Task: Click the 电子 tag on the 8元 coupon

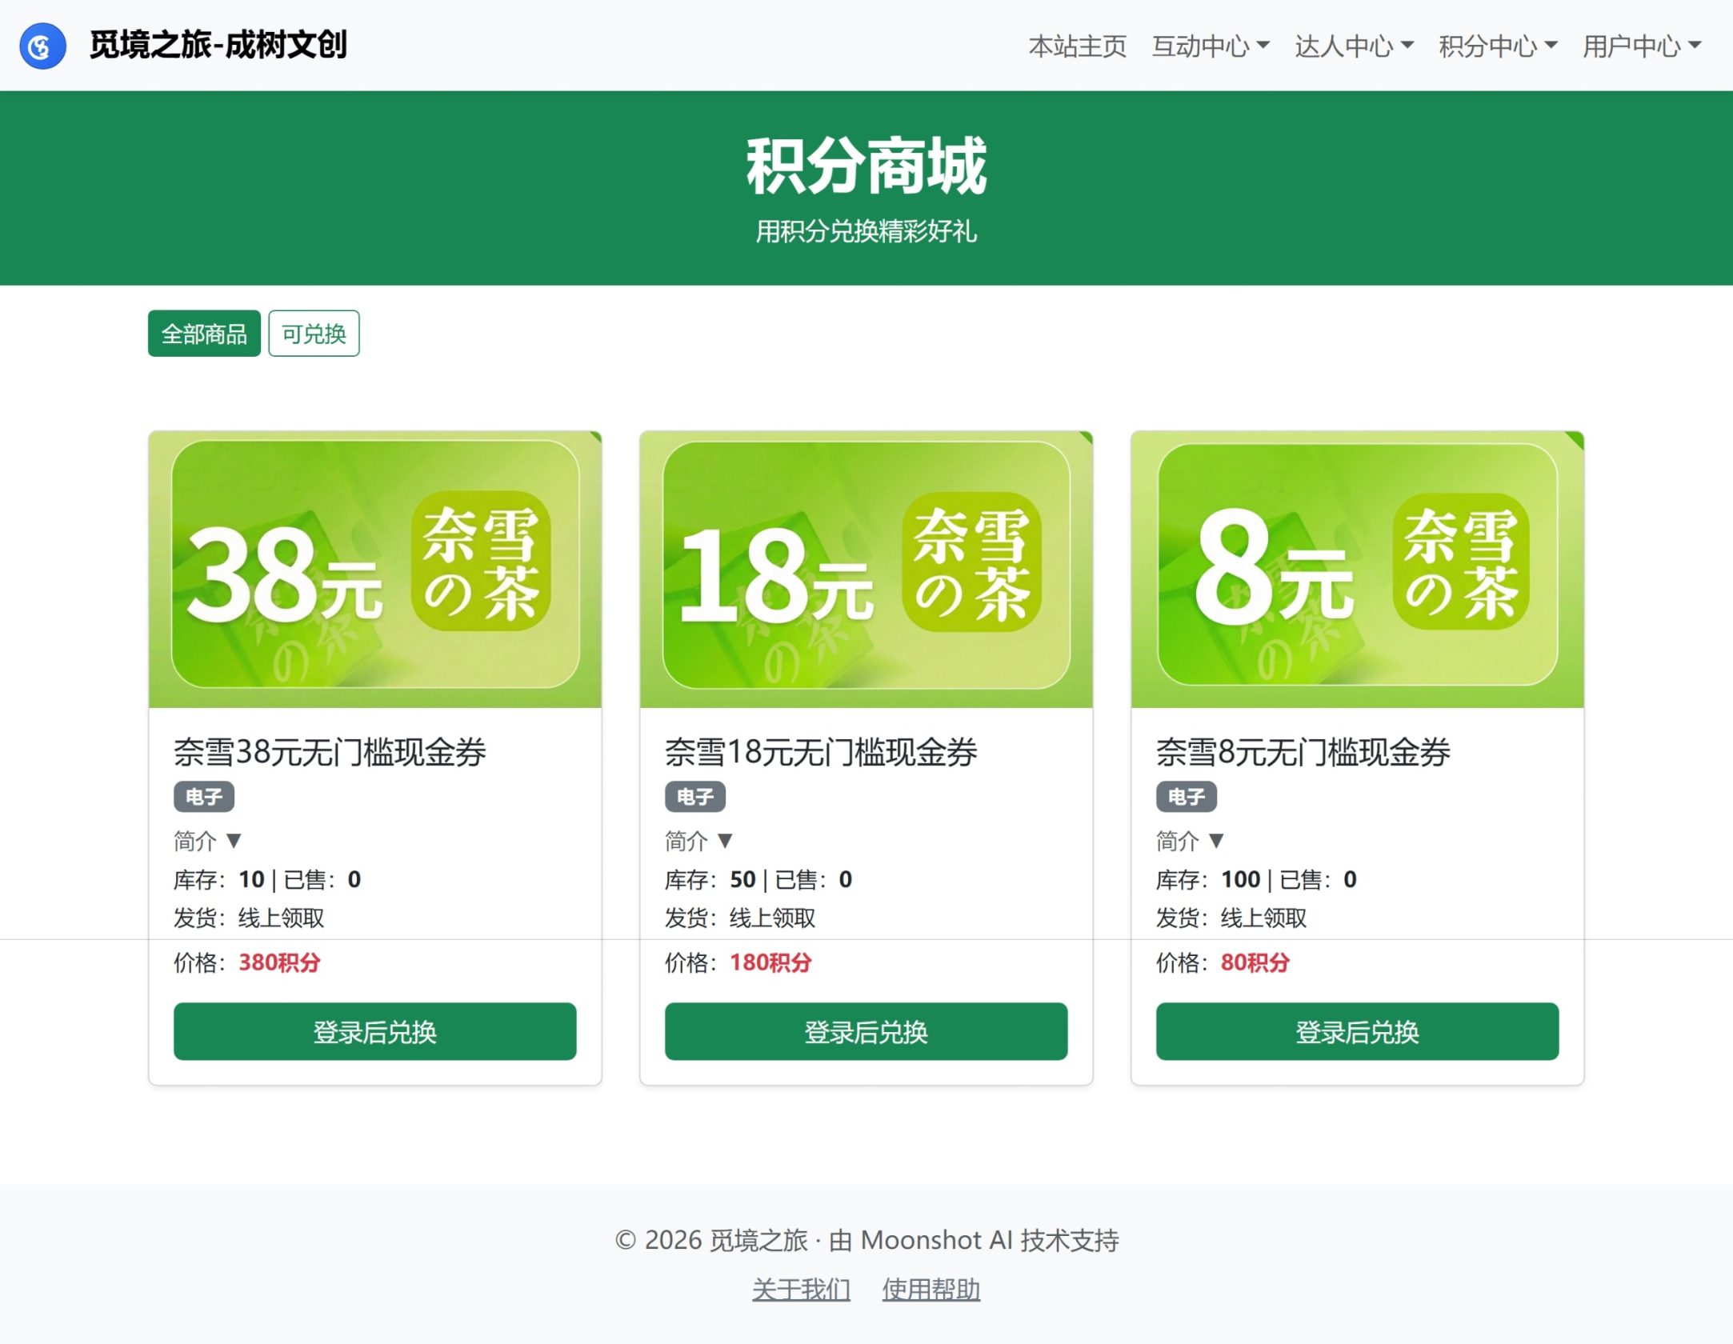Action: [1186, 796]
